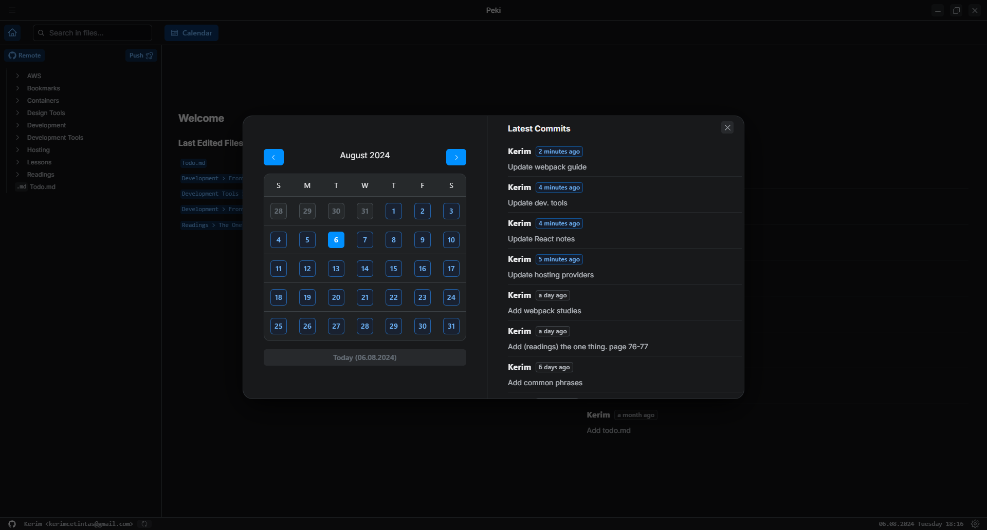Click the Add common phrases commit

point(545,383)
